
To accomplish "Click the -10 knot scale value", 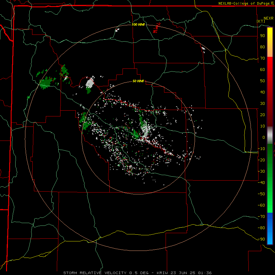I will tap(261, 149).
